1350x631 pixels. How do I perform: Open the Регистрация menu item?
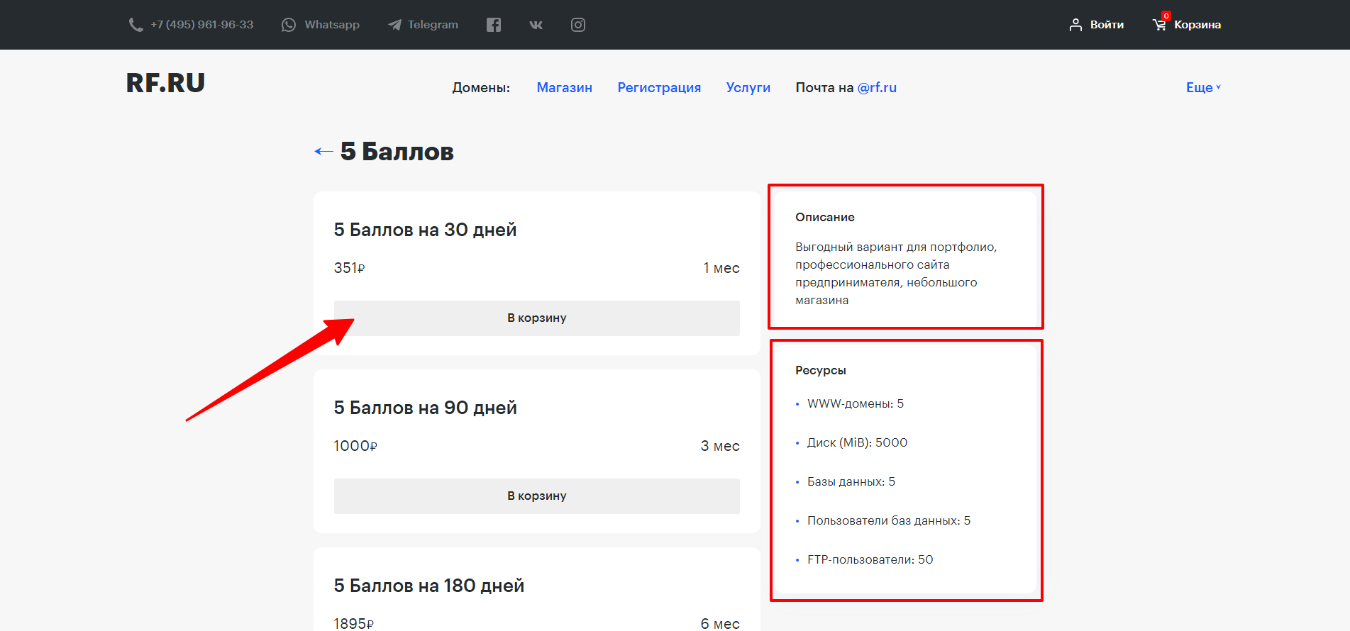tap(659, 87)
